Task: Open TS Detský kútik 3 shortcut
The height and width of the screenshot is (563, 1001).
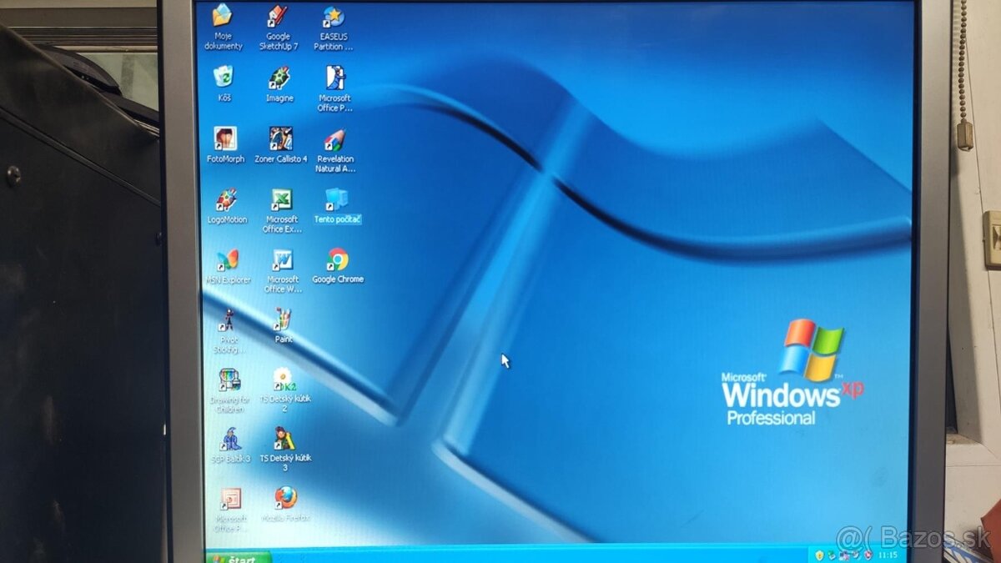Action: 284,439
